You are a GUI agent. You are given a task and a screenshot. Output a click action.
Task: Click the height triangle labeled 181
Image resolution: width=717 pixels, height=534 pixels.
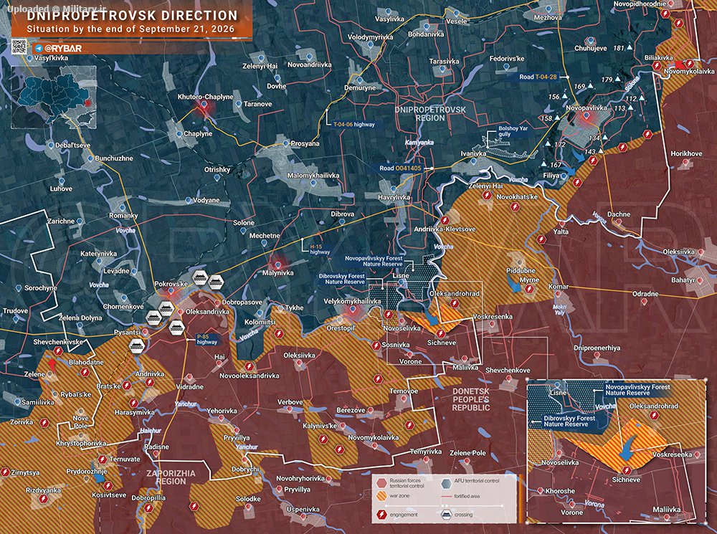630,47
